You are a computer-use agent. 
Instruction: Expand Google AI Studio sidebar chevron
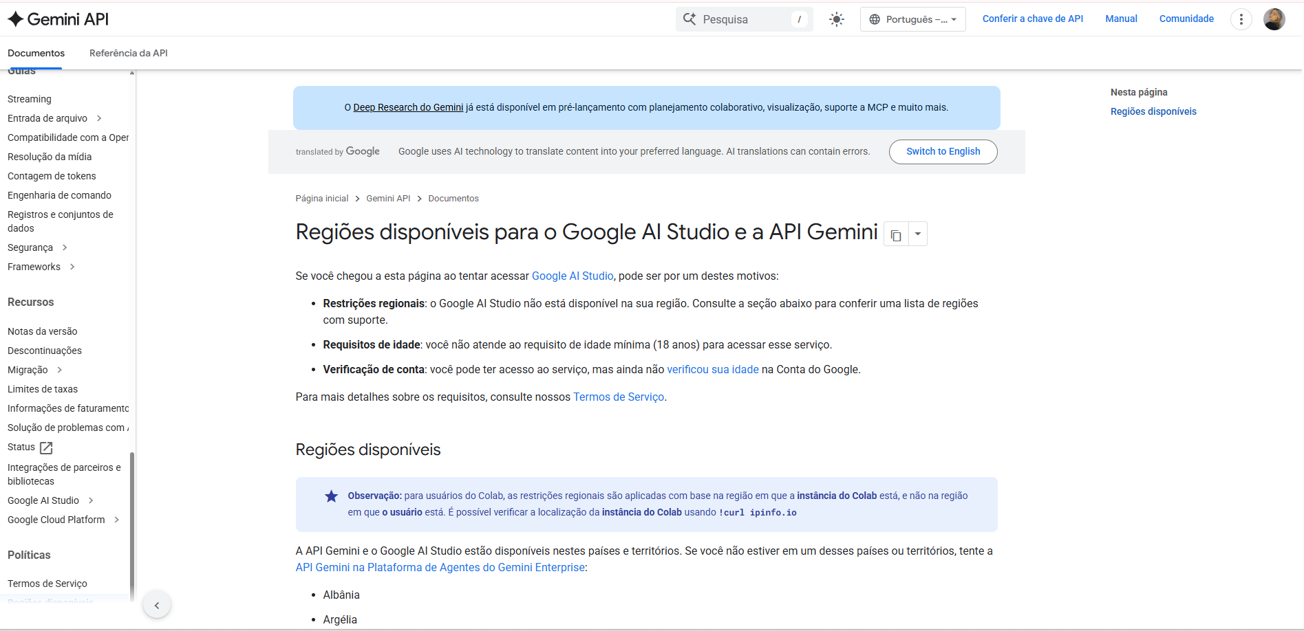point(91,500)
